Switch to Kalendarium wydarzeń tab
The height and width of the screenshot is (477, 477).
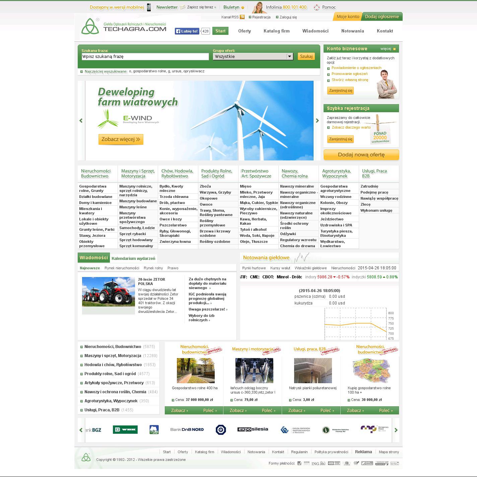(x=133, y=258)
